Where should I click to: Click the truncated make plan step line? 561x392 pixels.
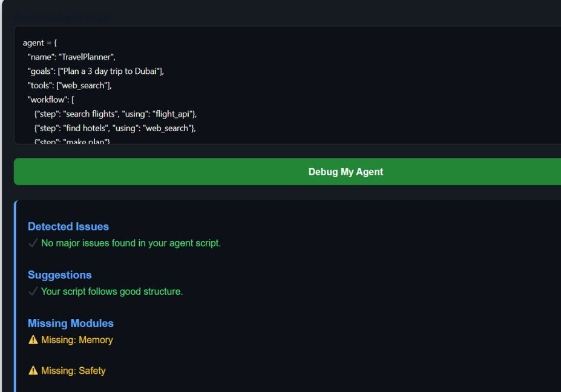[72, 141]
